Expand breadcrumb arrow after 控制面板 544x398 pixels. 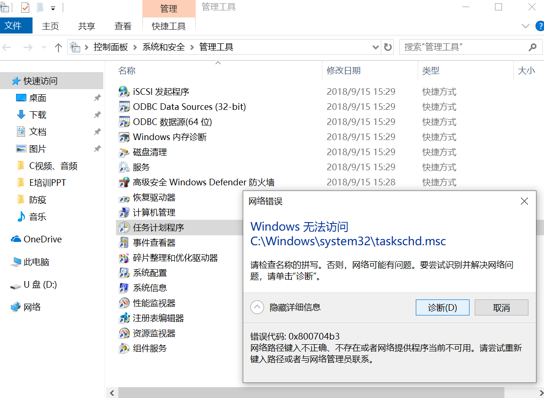coord(135,47)
